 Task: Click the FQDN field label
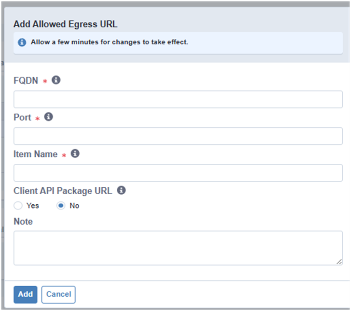click(x=26, y=81)
